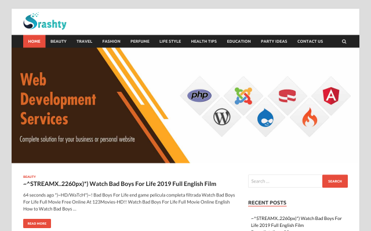
Task: Click the Angular logo in banner
Action: click(331, 96)
